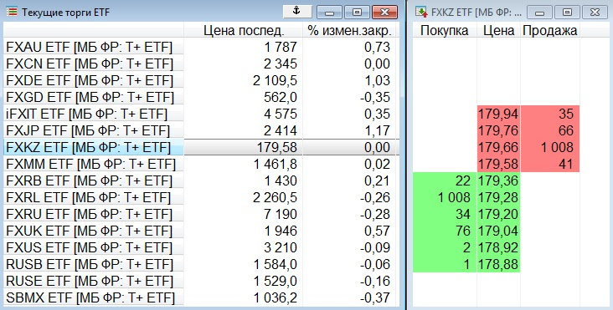
Task: Click ask price 179,66 in order book
Action: point(498,148)
